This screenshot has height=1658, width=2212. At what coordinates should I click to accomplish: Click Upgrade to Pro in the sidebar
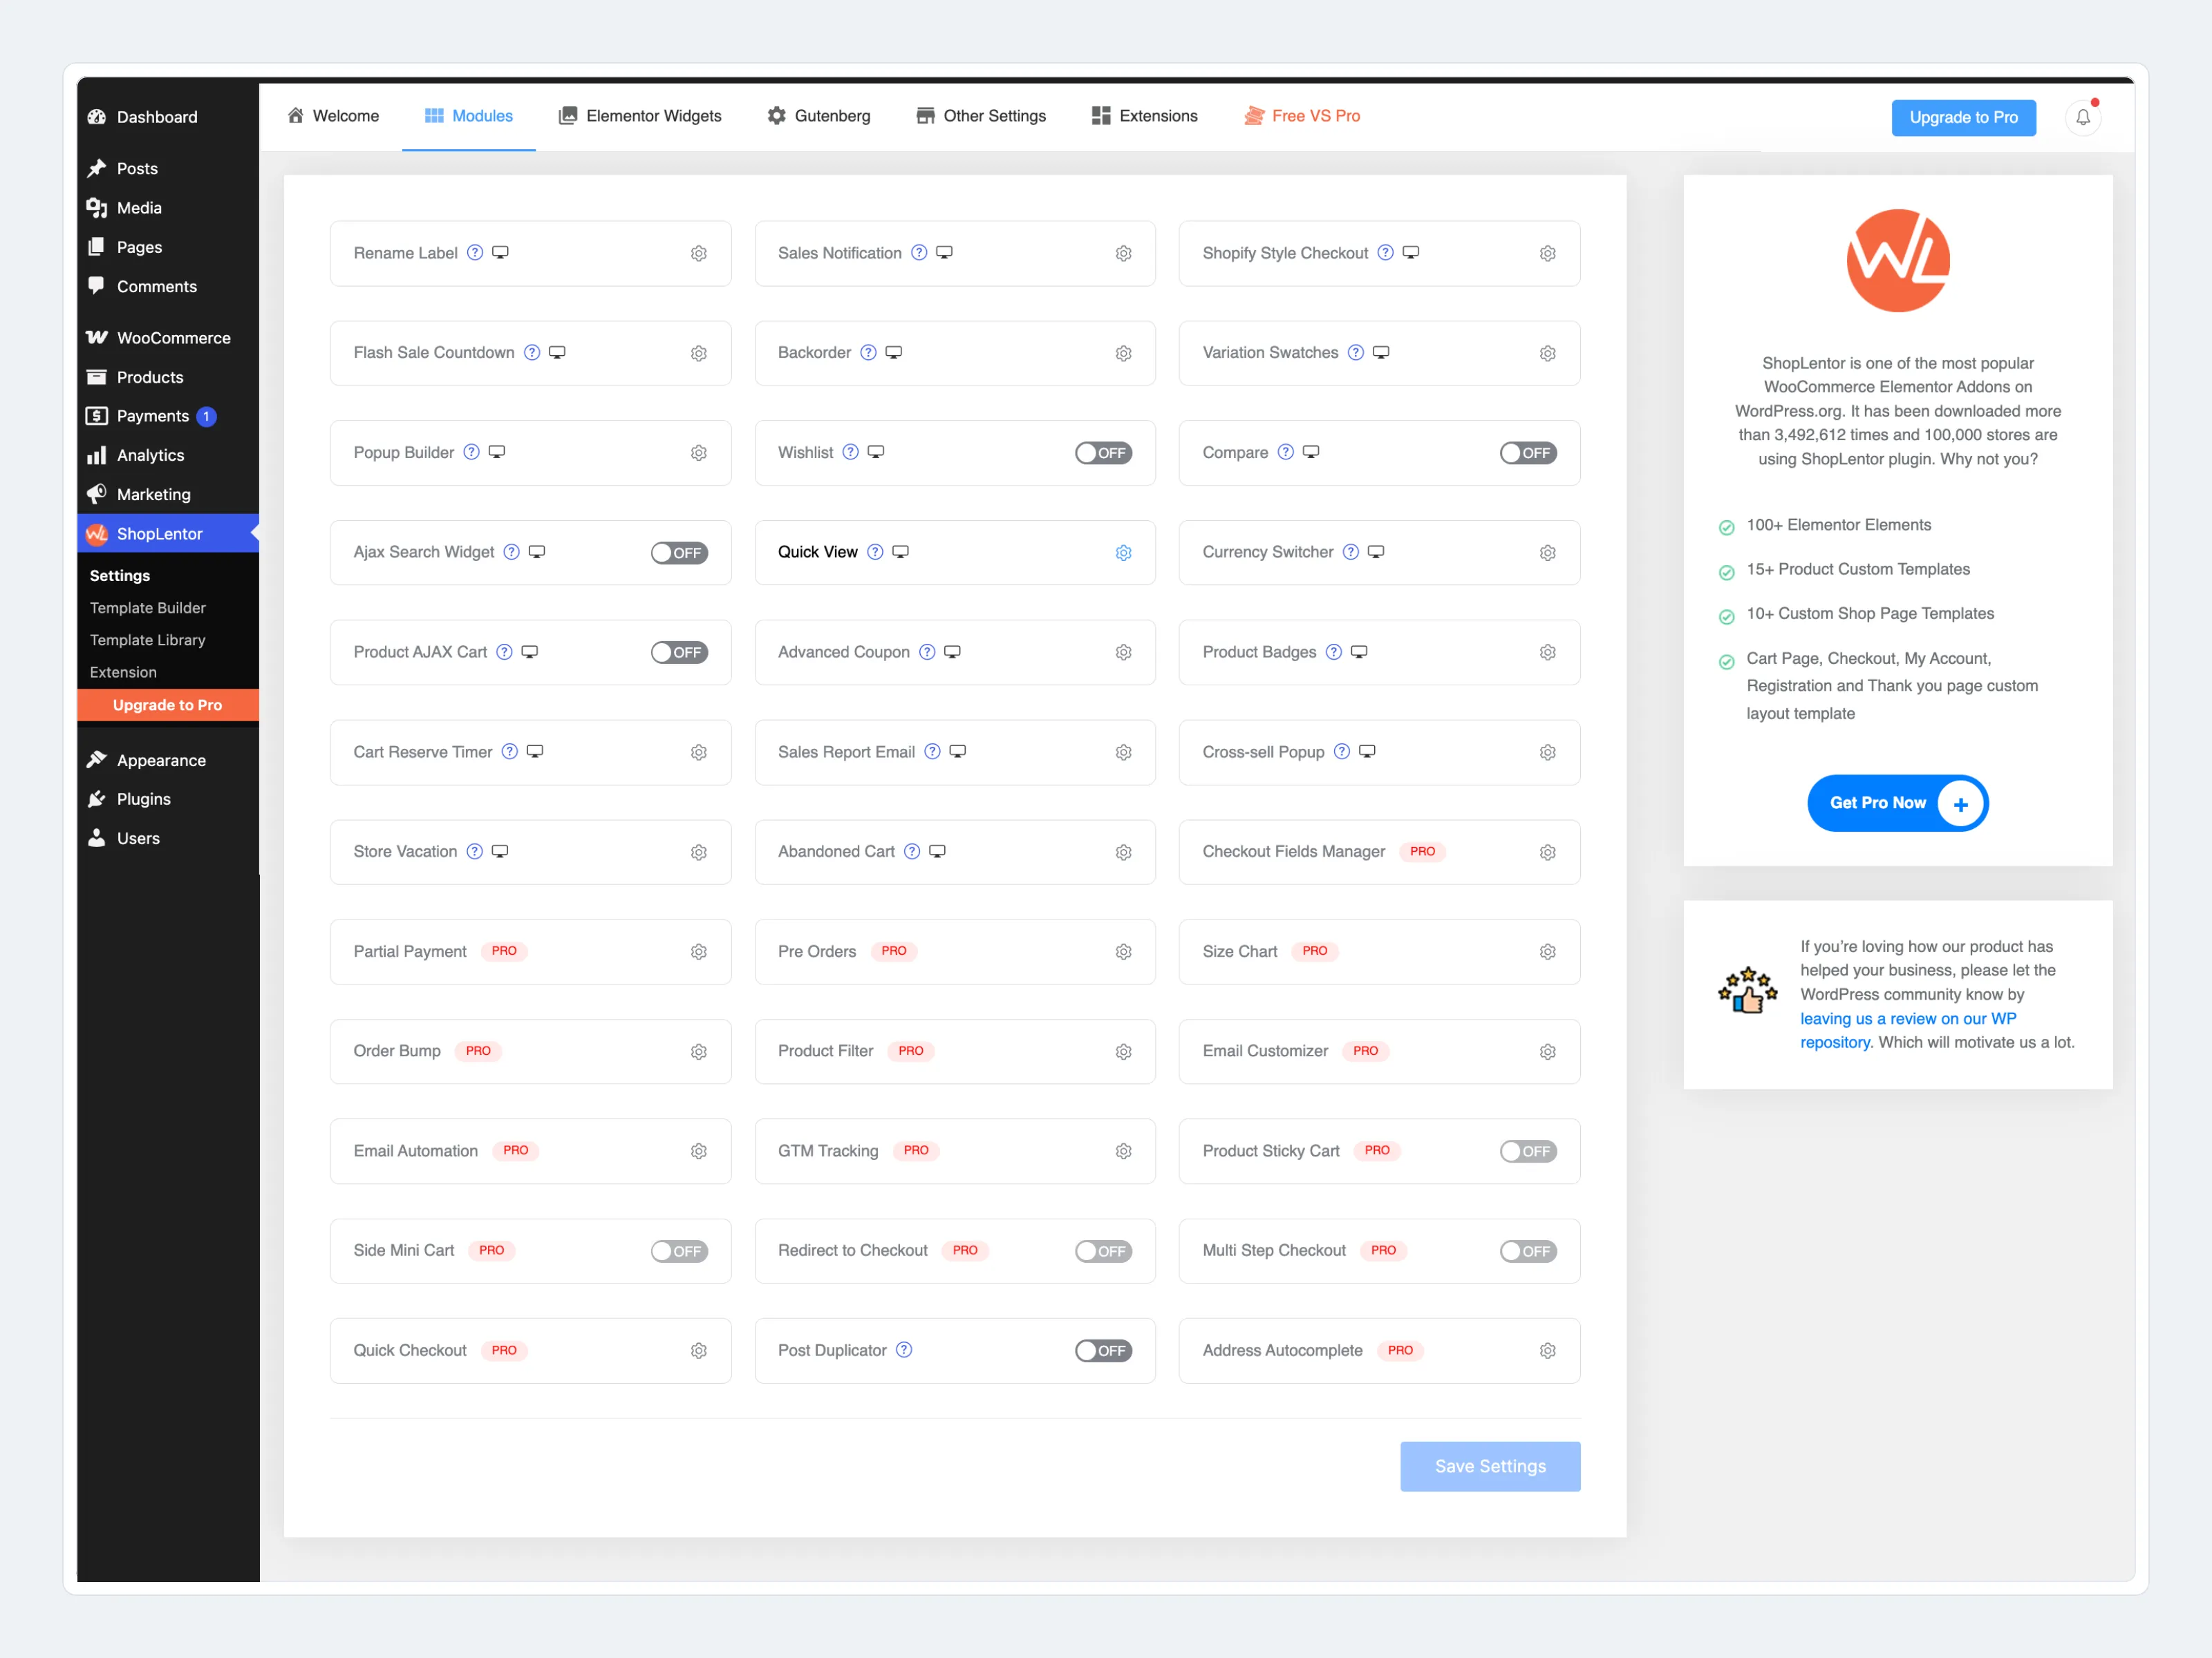tap(167, 705)
